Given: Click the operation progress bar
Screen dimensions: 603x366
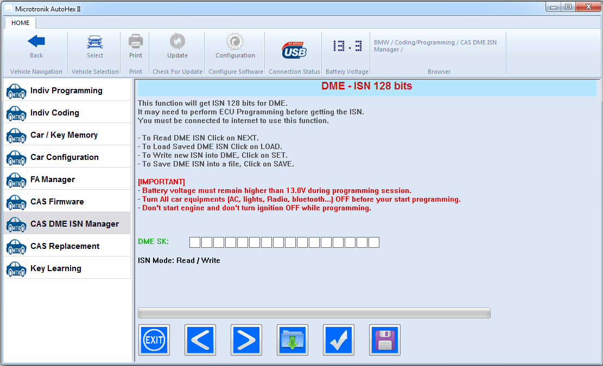Looking at the screenshot, I should pos(314,313).
